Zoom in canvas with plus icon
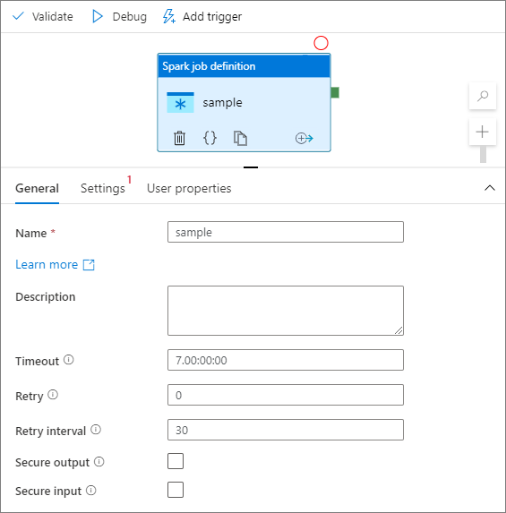Viewport: 506px width, 513px height. pos(483,132)
